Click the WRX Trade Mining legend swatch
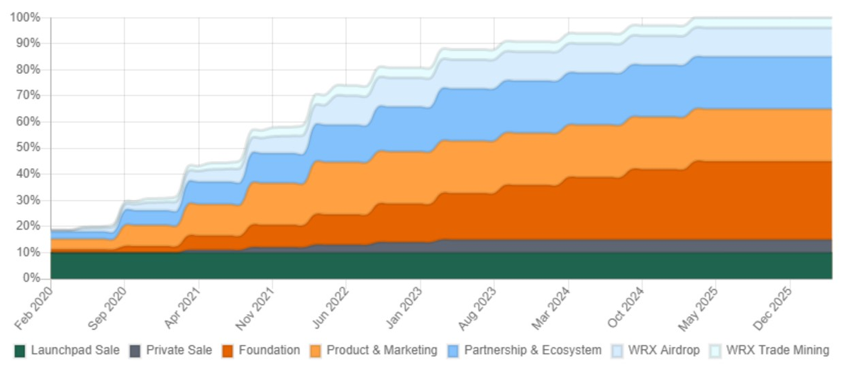The height and width of the screenshot is (371, 851). (715, 350)
